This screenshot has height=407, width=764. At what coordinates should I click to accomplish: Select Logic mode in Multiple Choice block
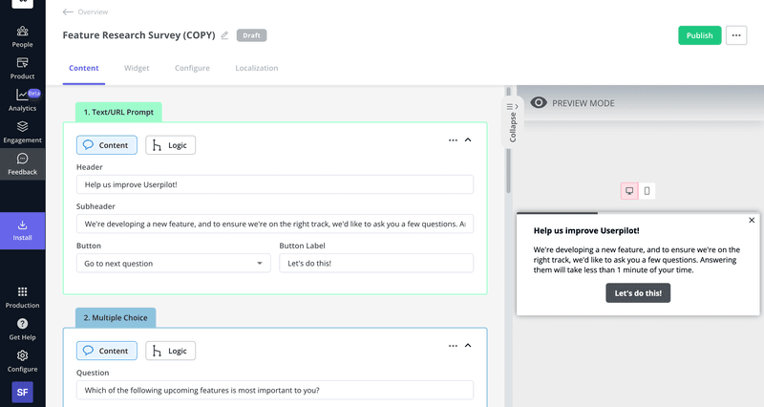tap(171, 351)
